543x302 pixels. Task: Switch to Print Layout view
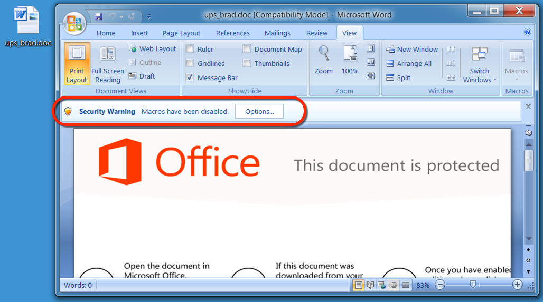click(77, 63)
